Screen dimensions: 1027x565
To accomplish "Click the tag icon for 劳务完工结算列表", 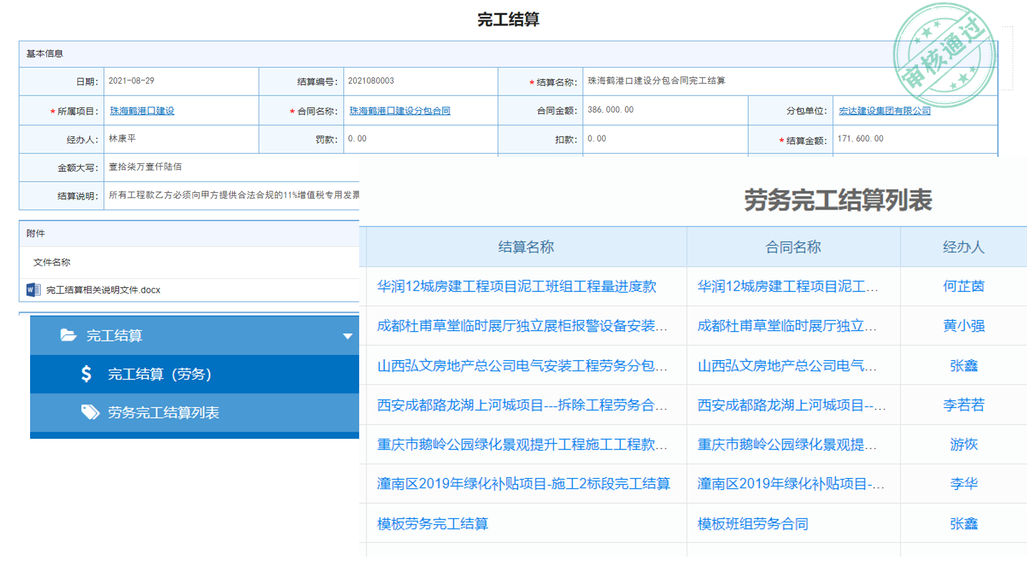I will (x=90, y=412).
